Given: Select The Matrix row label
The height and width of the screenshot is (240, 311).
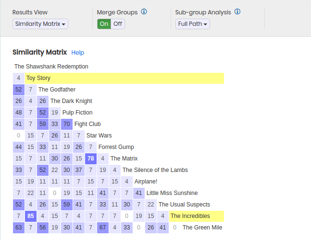Looking at the screenshot, I should tap(124, 159).
